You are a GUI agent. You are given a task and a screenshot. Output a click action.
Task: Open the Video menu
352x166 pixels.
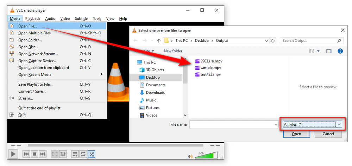(x=65, y=19)
